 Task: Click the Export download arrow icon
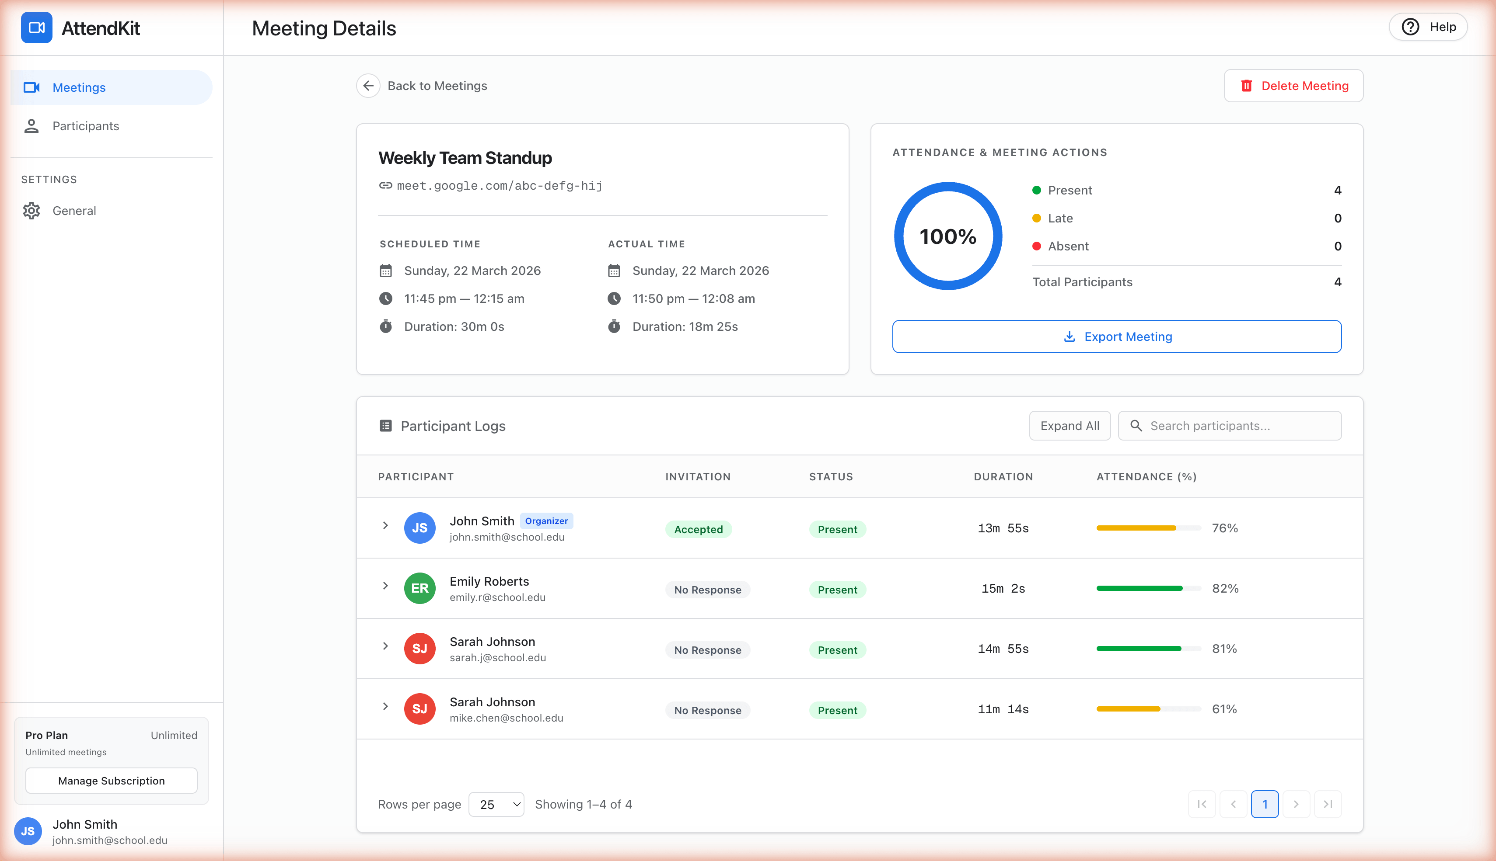[x=1070, y=337]
